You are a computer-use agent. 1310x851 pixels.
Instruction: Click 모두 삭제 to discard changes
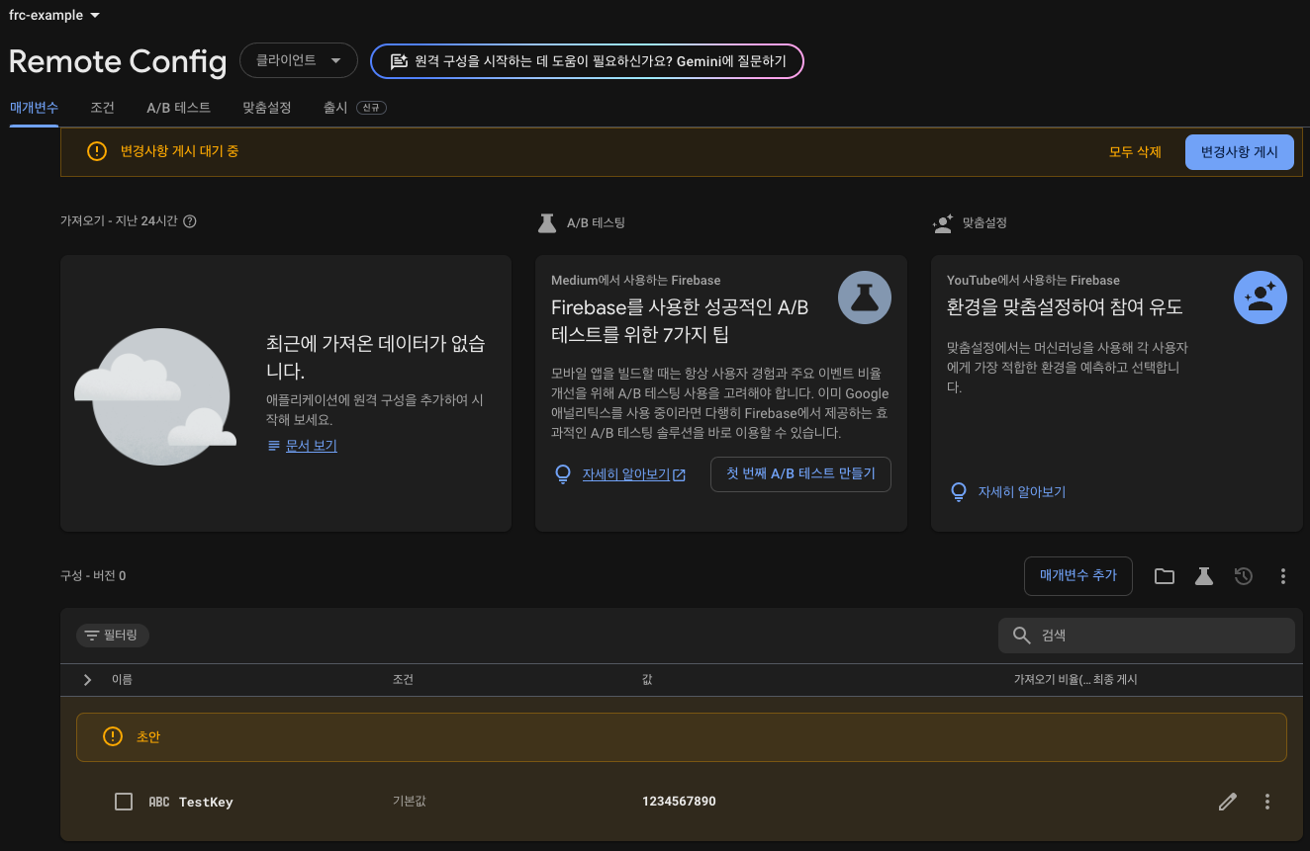[x=1135, y=152]
